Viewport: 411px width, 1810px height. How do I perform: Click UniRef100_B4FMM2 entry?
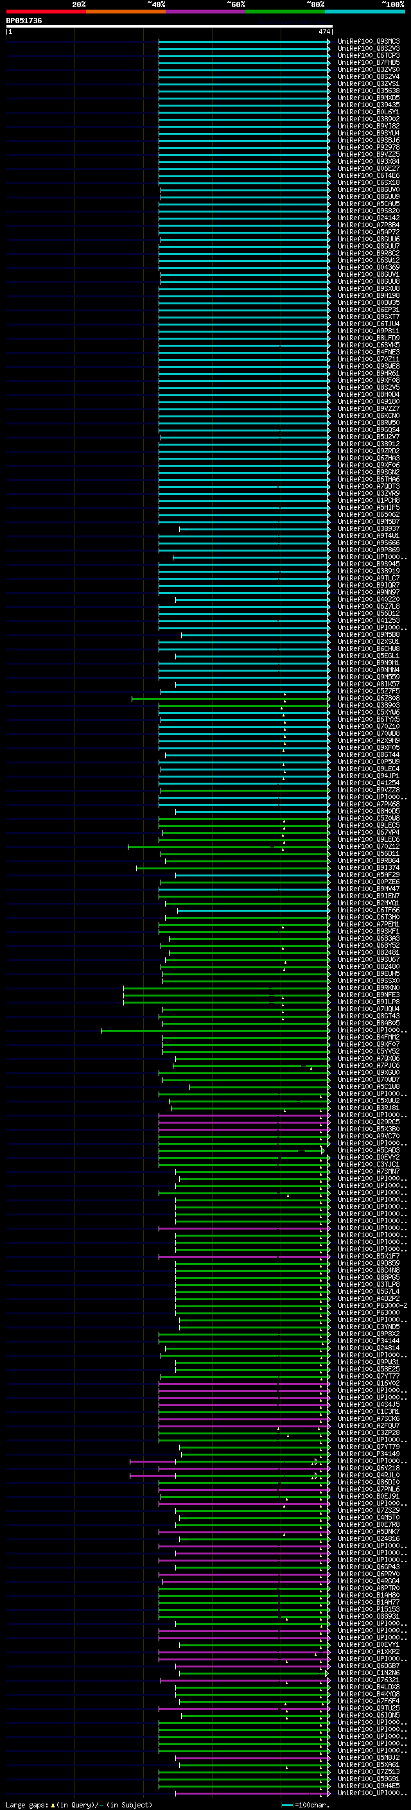(369, 1037)
